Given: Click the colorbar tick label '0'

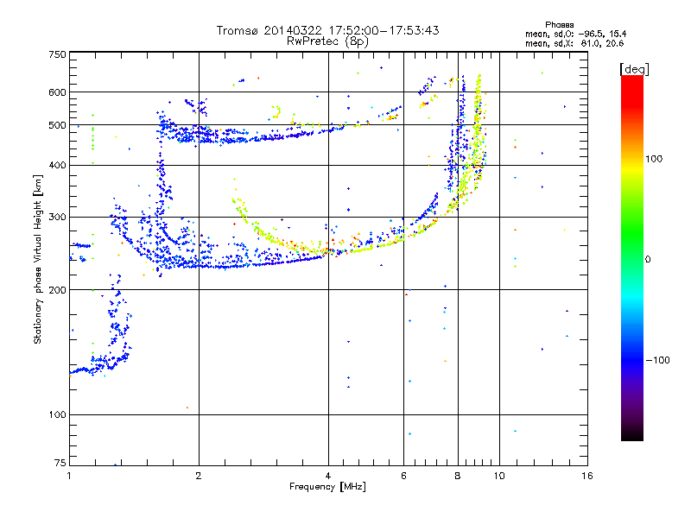Looking at the screenshot, I should [x=648, y=260].
